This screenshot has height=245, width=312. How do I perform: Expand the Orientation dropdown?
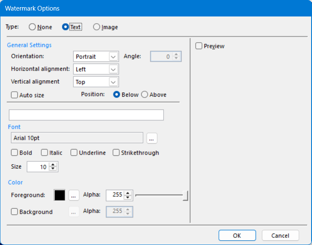(x=113, y=57)
